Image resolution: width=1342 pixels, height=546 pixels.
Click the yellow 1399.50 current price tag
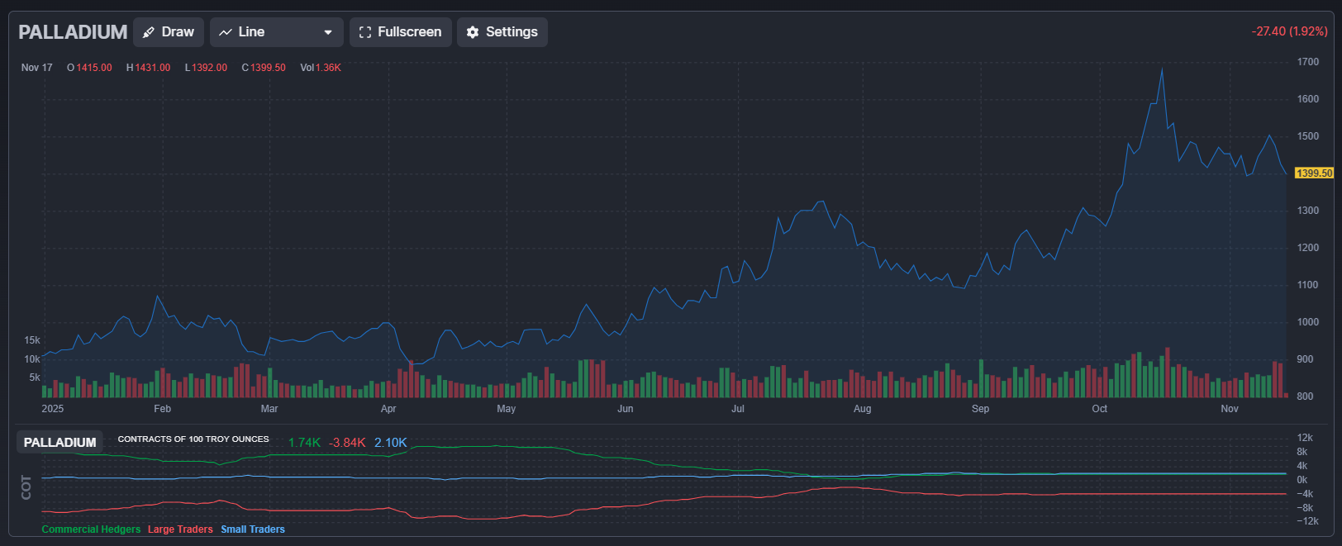click(x=1314, y=173)
